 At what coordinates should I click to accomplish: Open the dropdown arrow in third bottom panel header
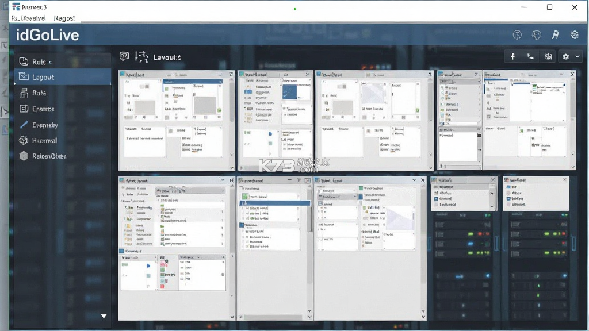(414, 180)
